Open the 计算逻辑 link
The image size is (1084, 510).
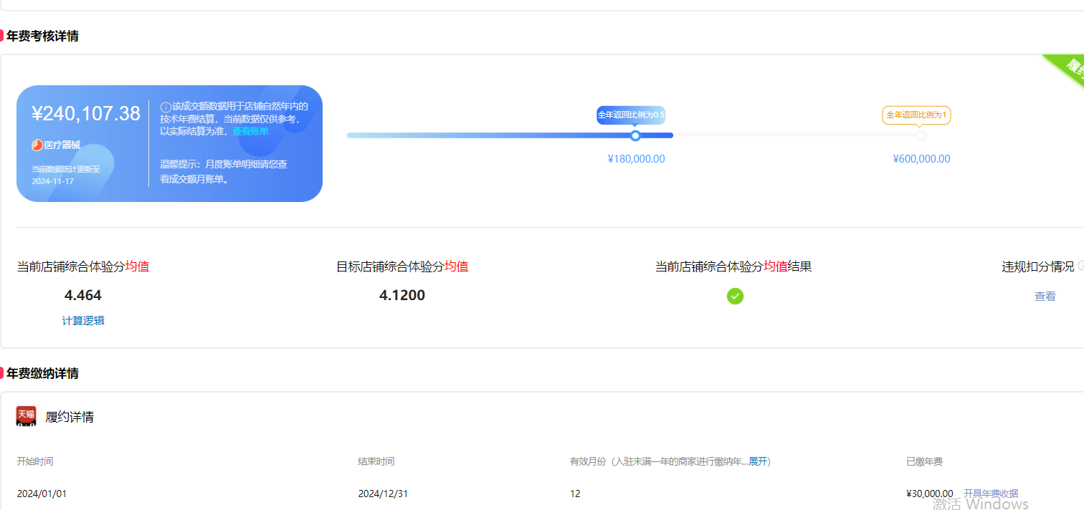[x=83, y=321]
